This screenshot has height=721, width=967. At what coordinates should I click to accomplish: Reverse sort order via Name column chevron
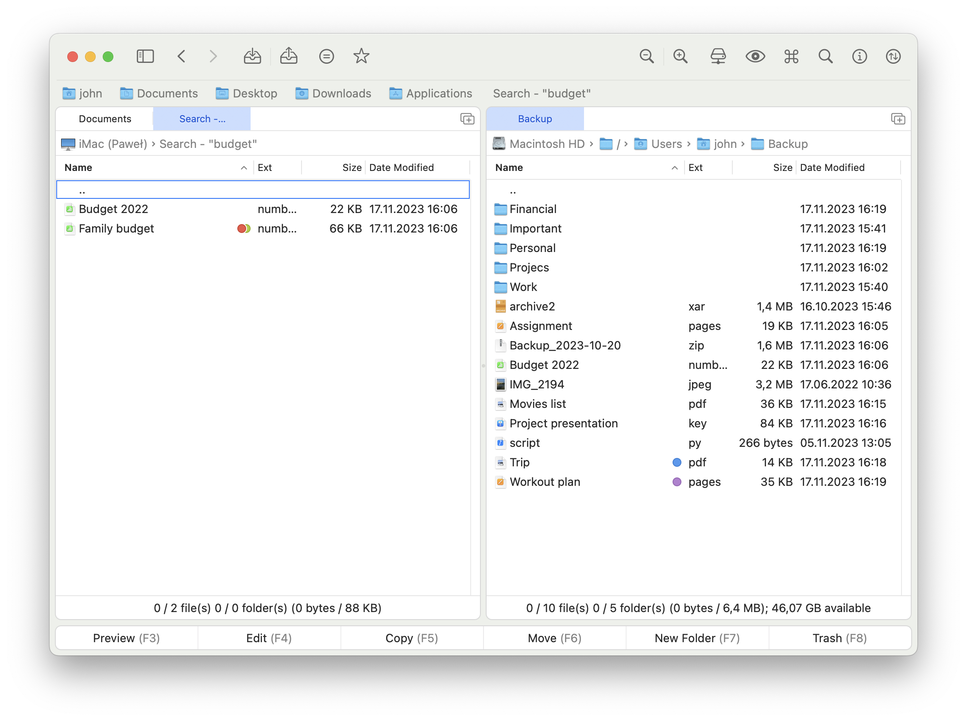point(244,168)
